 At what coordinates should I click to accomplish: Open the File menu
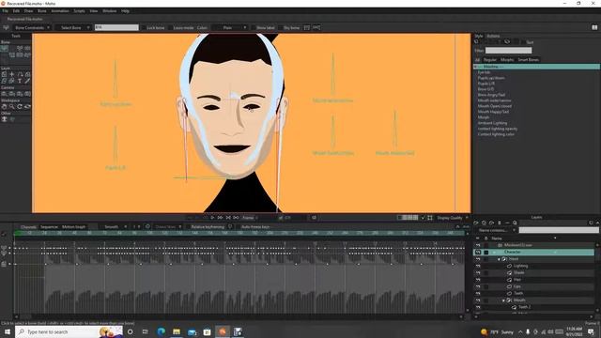5,11
